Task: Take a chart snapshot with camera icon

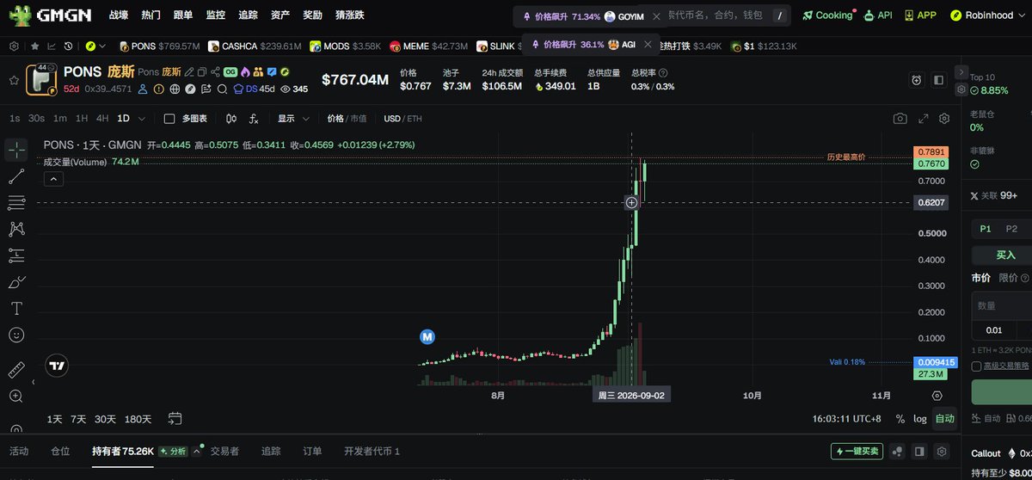Action: (900, 119)
